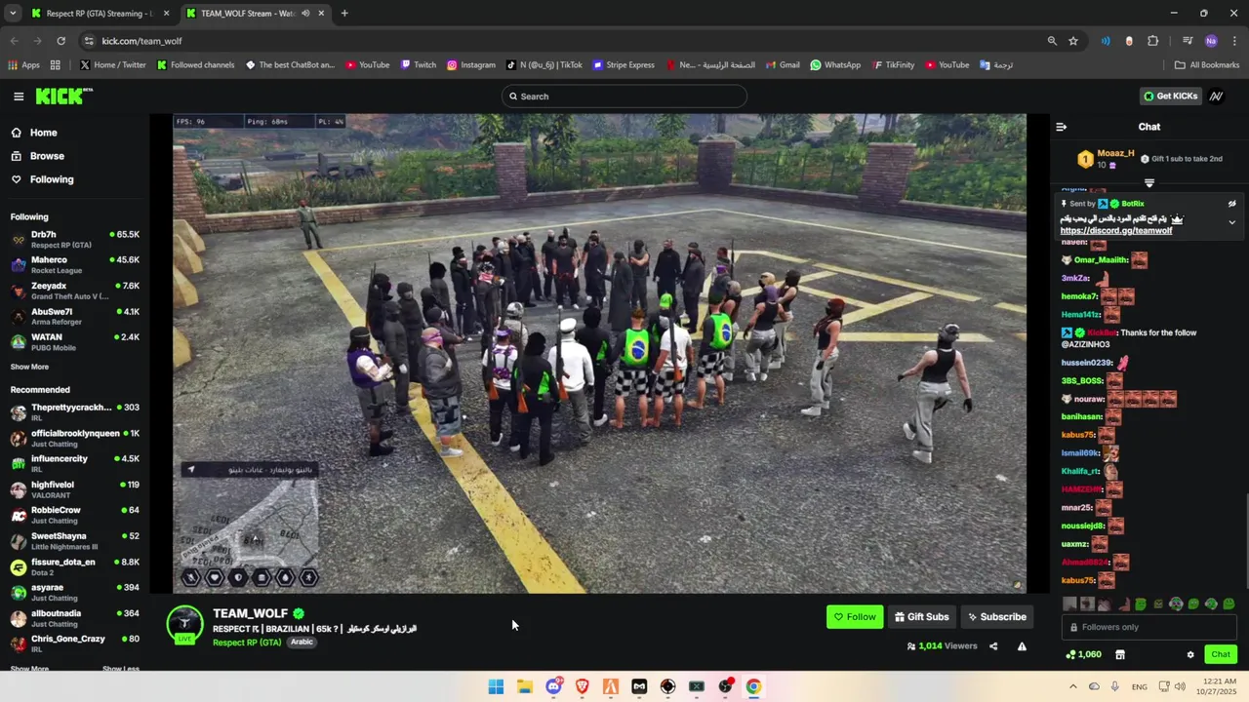Viewport: 1249px width, 702px height.
Task: Click the 1,060 channel points balance
Action: click(x=1083, y=654)
